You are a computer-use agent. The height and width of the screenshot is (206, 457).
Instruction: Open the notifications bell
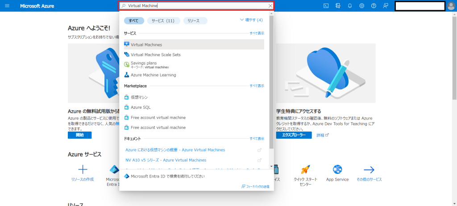350,6
